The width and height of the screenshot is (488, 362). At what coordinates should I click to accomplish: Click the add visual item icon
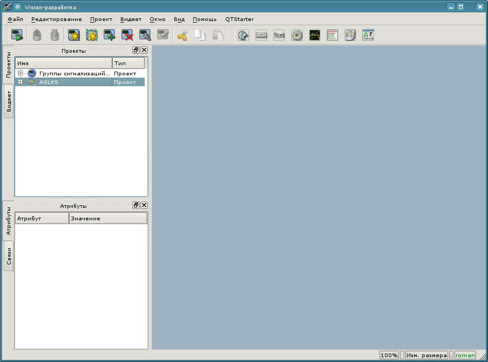[x=110, y=36]
